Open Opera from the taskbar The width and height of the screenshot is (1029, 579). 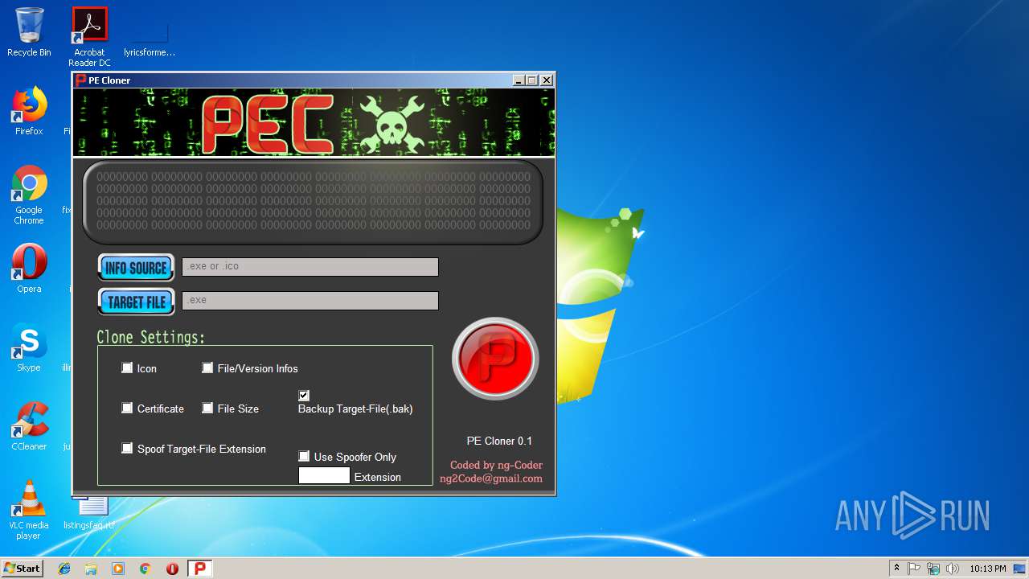point(172,569)
